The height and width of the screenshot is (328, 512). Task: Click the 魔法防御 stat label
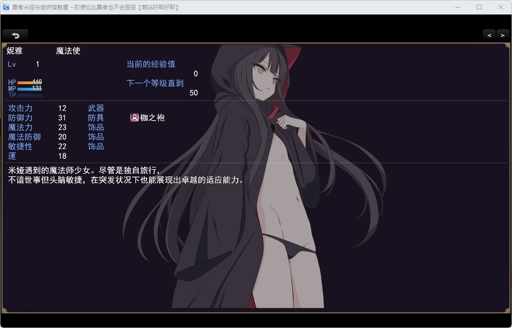tap(24, 137)
